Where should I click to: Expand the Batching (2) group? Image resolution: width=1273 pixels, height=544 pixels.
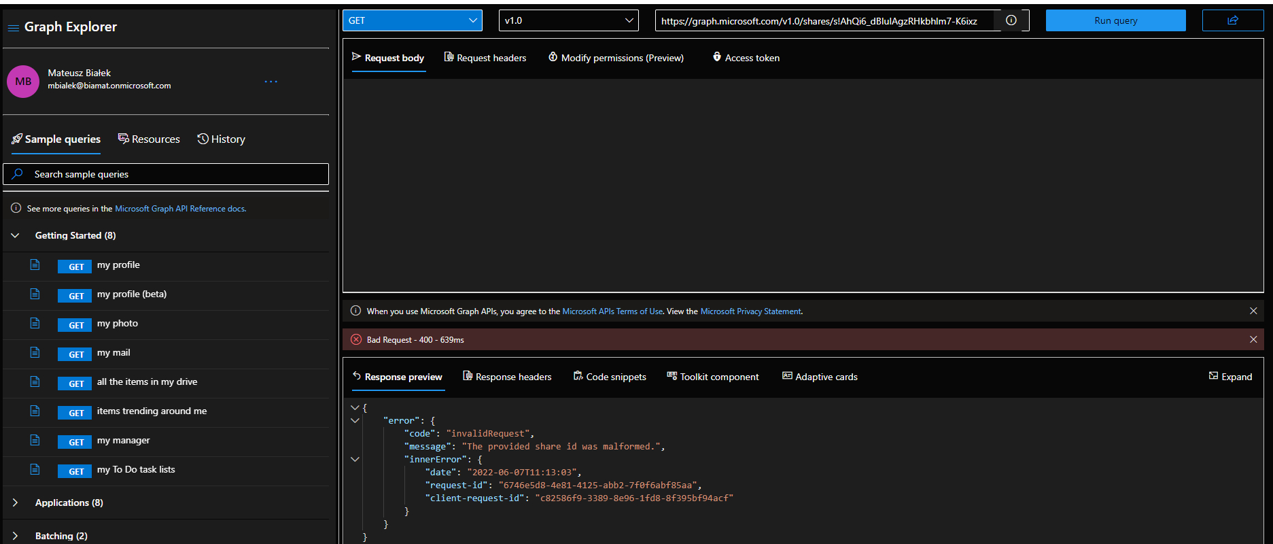click(x=15, y=536)
